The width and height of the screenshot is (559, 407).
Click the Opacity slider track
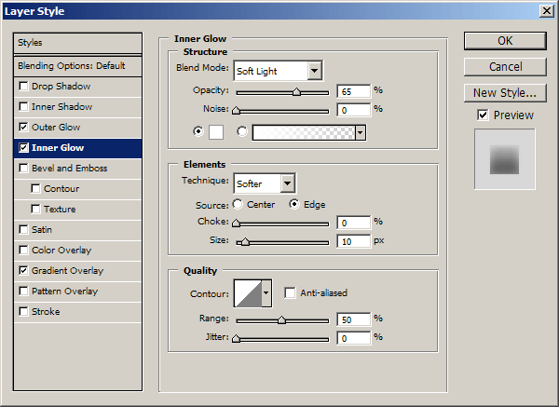point(282,92)
